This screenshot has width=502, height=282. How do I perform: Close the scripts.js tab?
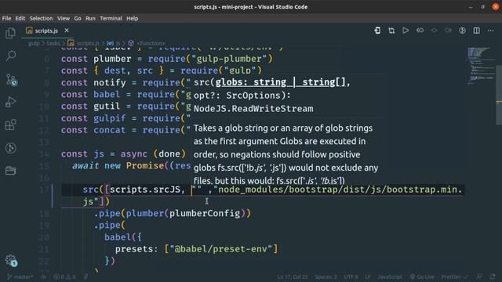click(66, 31)
